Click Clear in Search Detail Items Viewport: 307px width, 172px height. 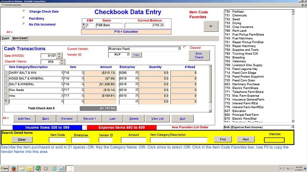click(22, 140)
